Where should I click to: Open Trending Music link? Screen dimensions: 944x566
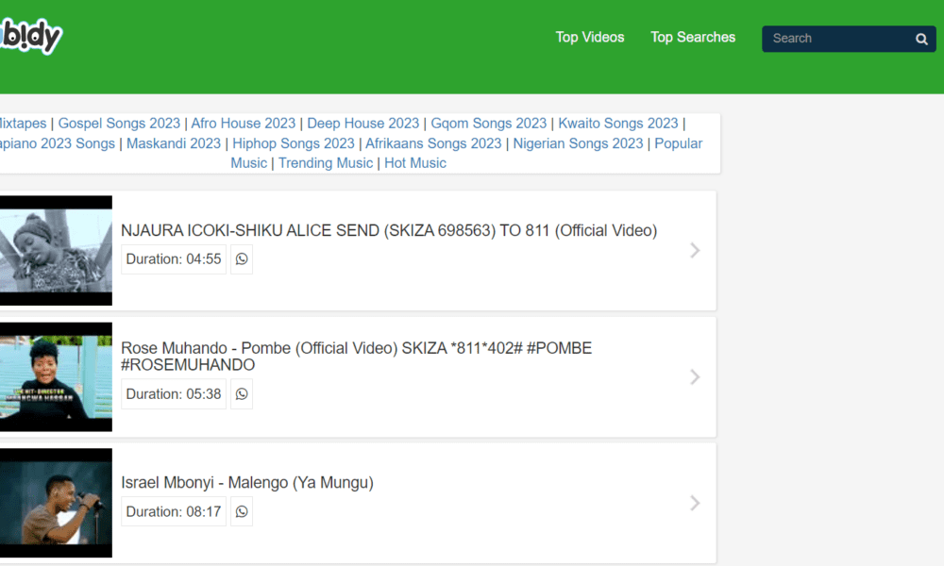click(326, 163)
